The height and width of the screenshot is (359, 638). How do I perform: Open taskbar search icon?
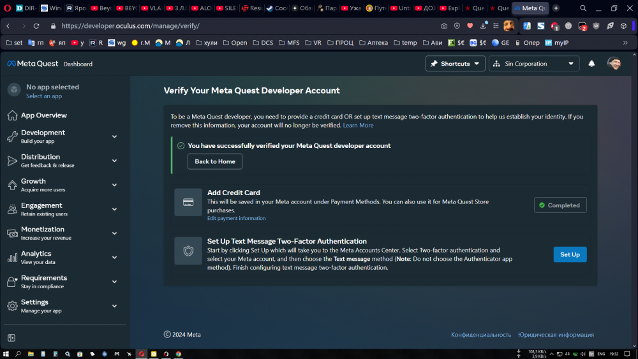coord(18,354)
